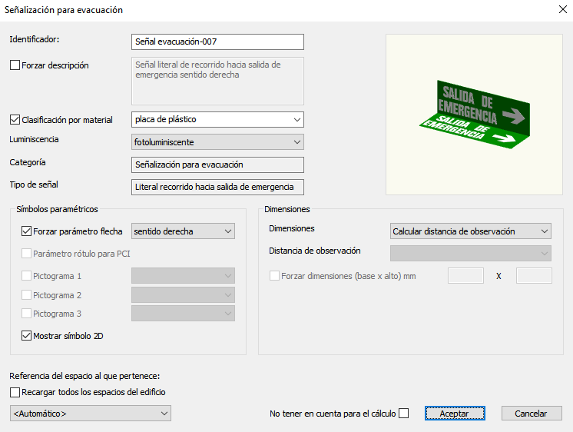Open the placa de plástico material dropdown
This screenshot has height=432, width=573.
point(218,120)
